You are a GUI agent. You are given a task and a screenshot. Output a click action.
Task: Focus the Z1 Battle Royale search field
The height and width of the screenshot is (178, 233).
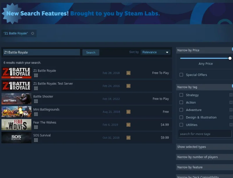pyautogui.click(x=41, y=52)
